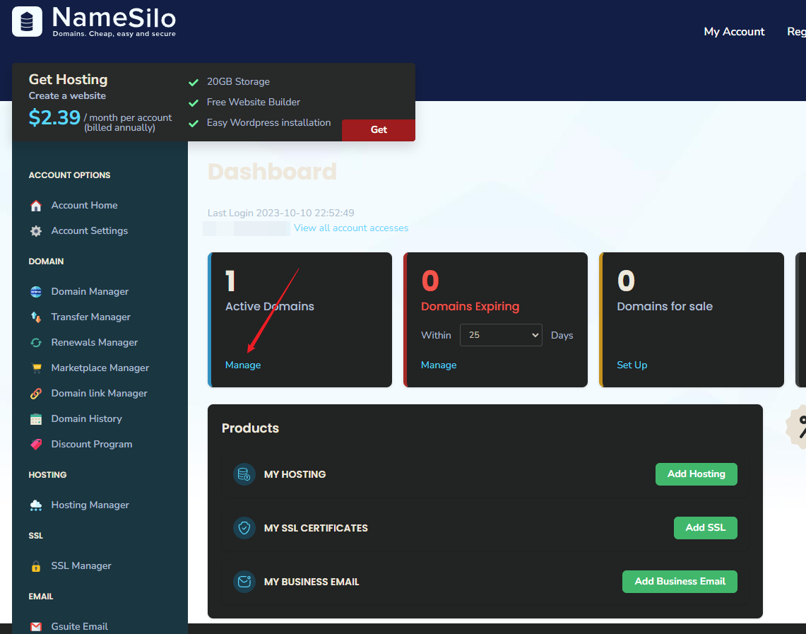Click the Last Login timestamp text
This screenshot has width=806, height=634.
pos(280,213)
